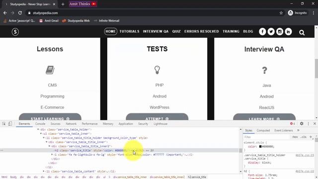318x179 pixels.
Task: Open the Amit Gmail bookmark
Action: click(x=49, y=21)
